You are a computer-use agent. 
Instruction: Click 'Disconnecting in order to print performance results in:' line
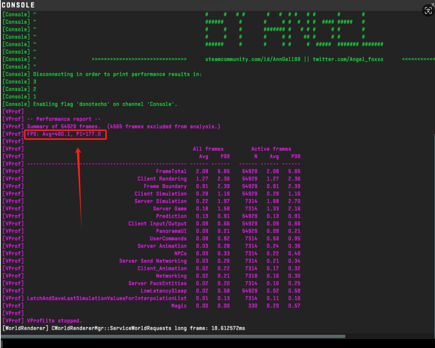pos(118,74)
